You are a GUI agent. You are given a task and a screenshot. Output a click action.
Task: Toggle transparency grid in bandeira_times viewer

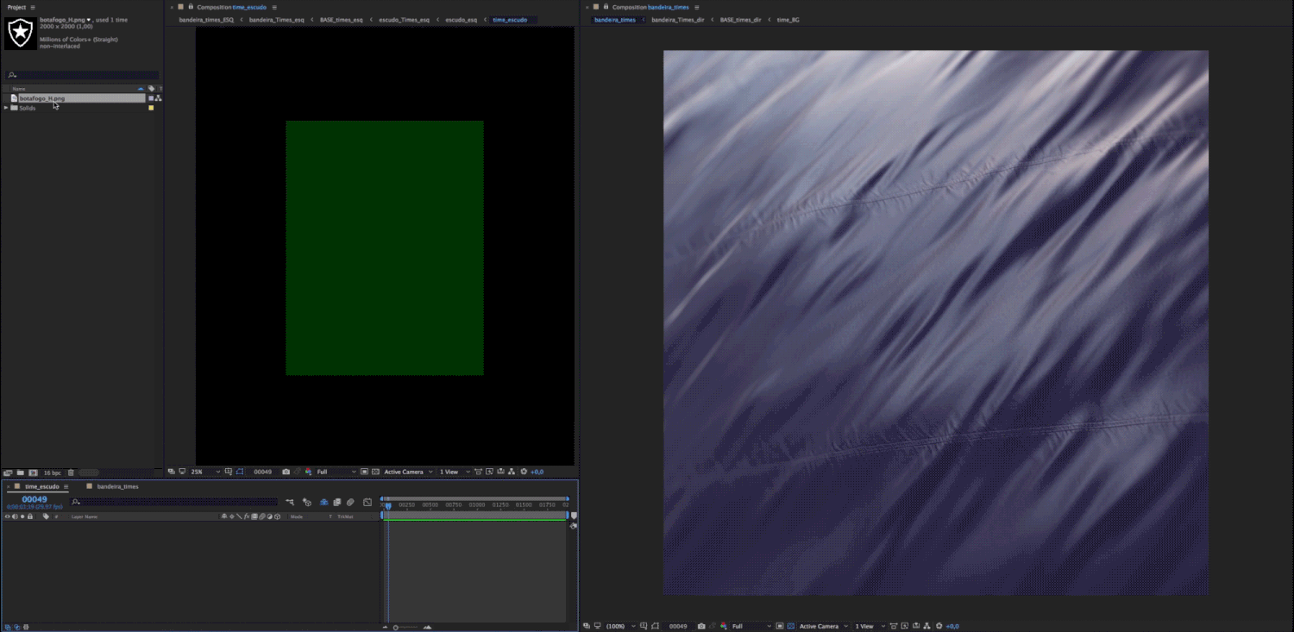click(790, 626)
